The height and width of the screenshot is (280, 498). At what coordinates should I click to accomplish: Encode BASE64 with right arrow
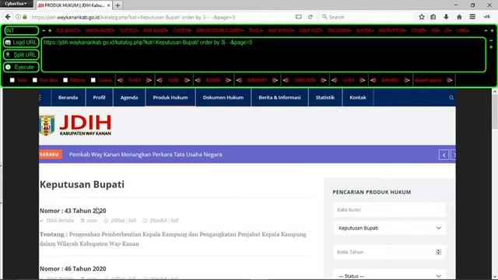228,80
